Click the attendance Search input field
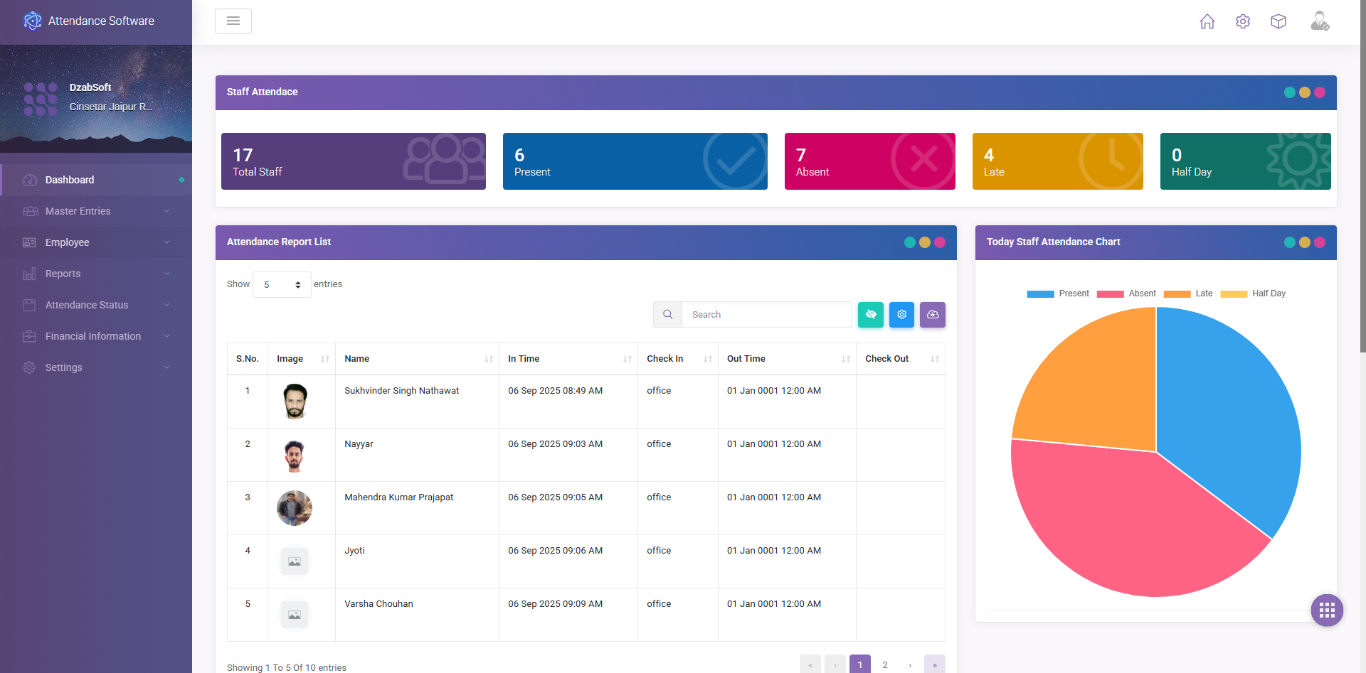 (766, 315)
